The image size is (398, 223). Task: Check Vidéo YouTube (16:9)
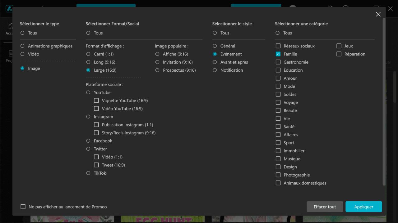[96, 109]
